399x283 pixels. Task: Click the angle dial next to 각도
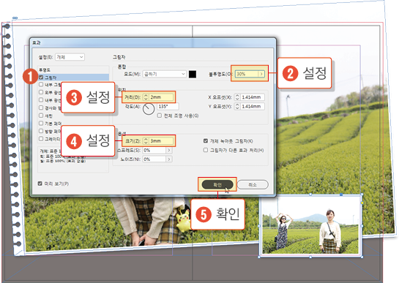pos(149,109)
